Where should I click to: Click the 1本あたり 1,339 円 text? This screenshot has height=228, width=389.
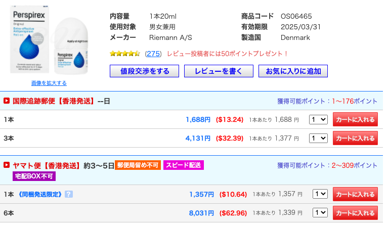coord(277,213)
